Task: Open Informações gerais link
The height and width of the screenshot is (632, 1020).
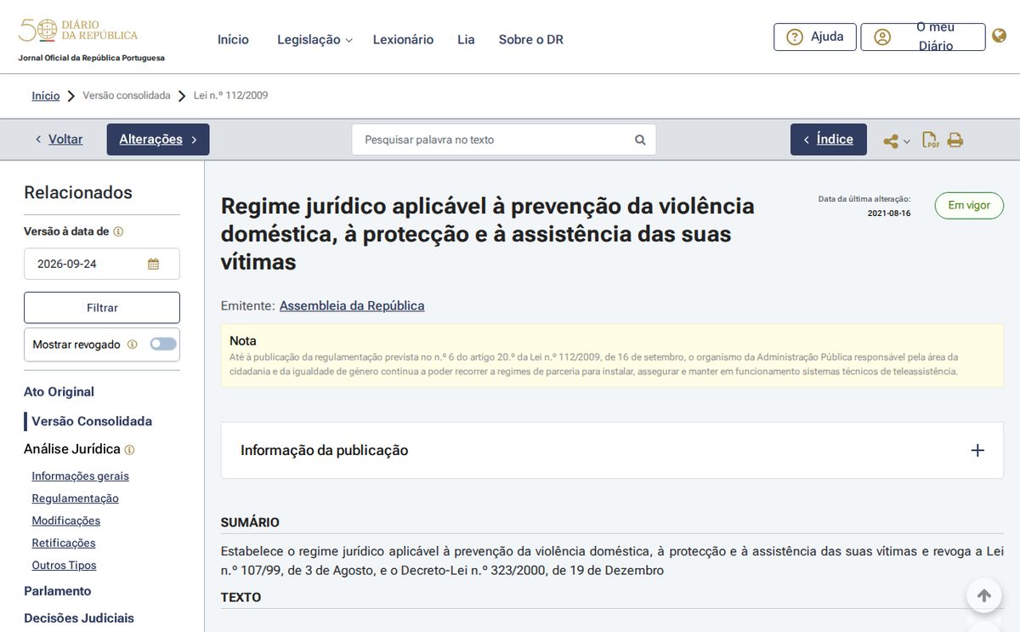Action: pyautogui.click(x=81, y=476)
